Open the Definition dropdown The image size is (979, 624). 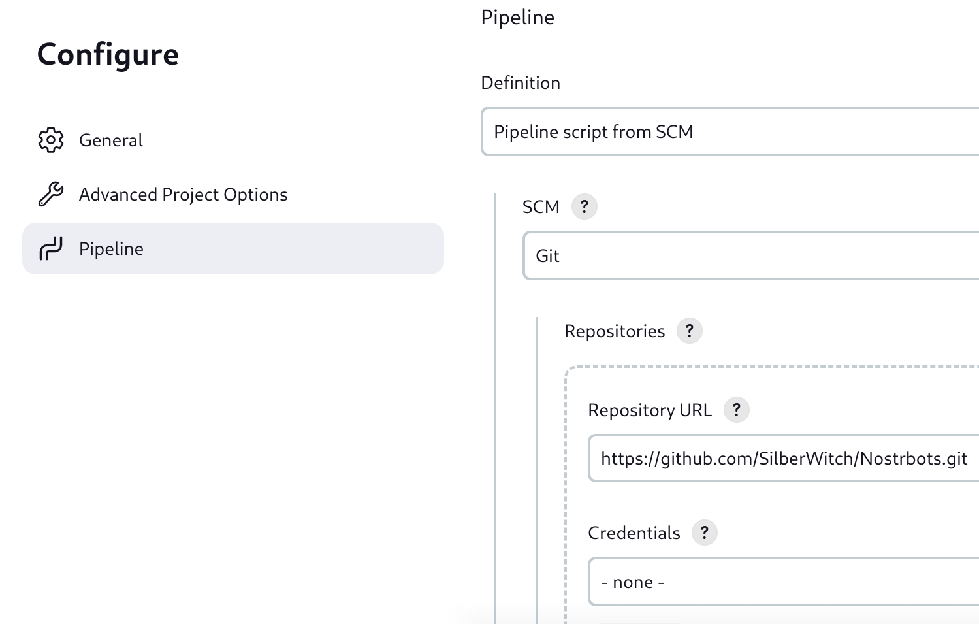pyautogui.click(x=730, y=131)
